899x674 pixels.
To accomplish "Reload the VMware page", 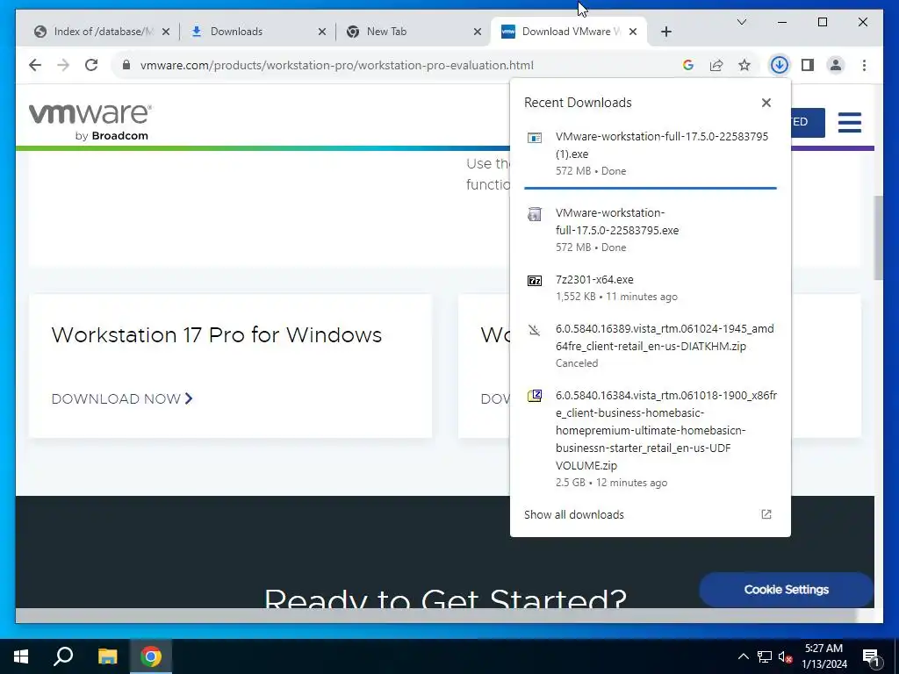I will click(91, 65).
